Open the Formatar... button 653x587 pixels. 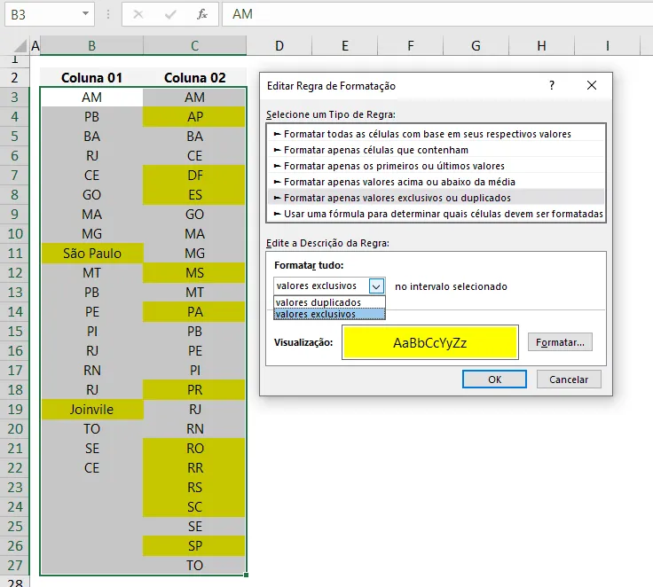[x=560, y=342]
